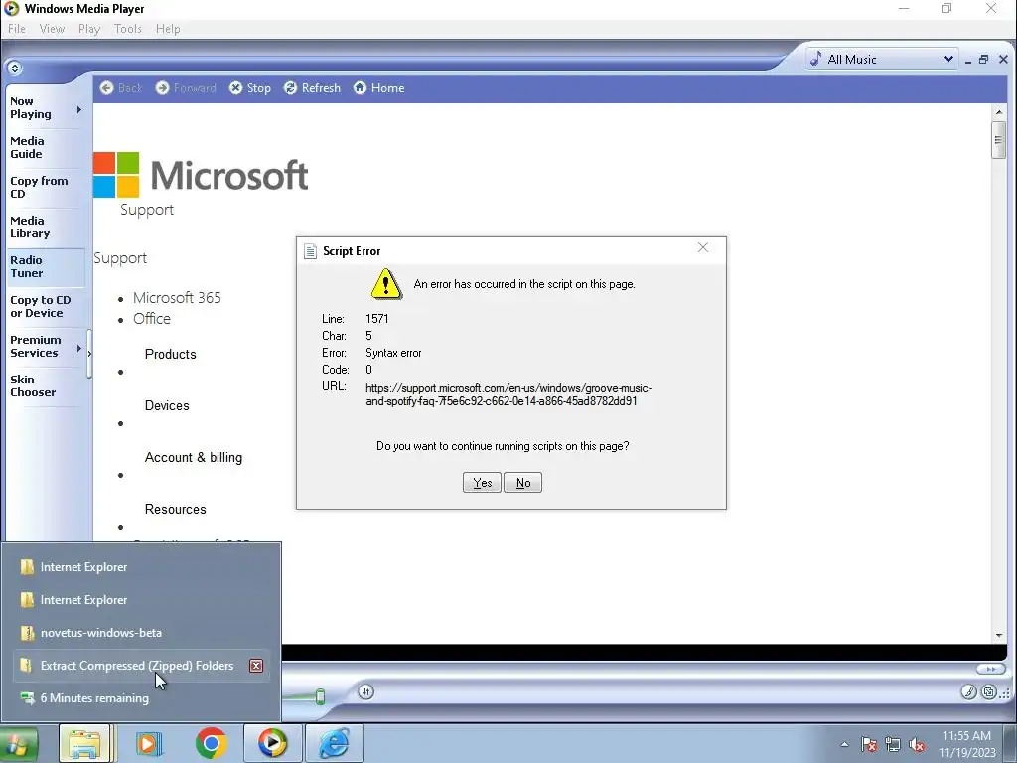Open the Play menu

coord(89,29)
